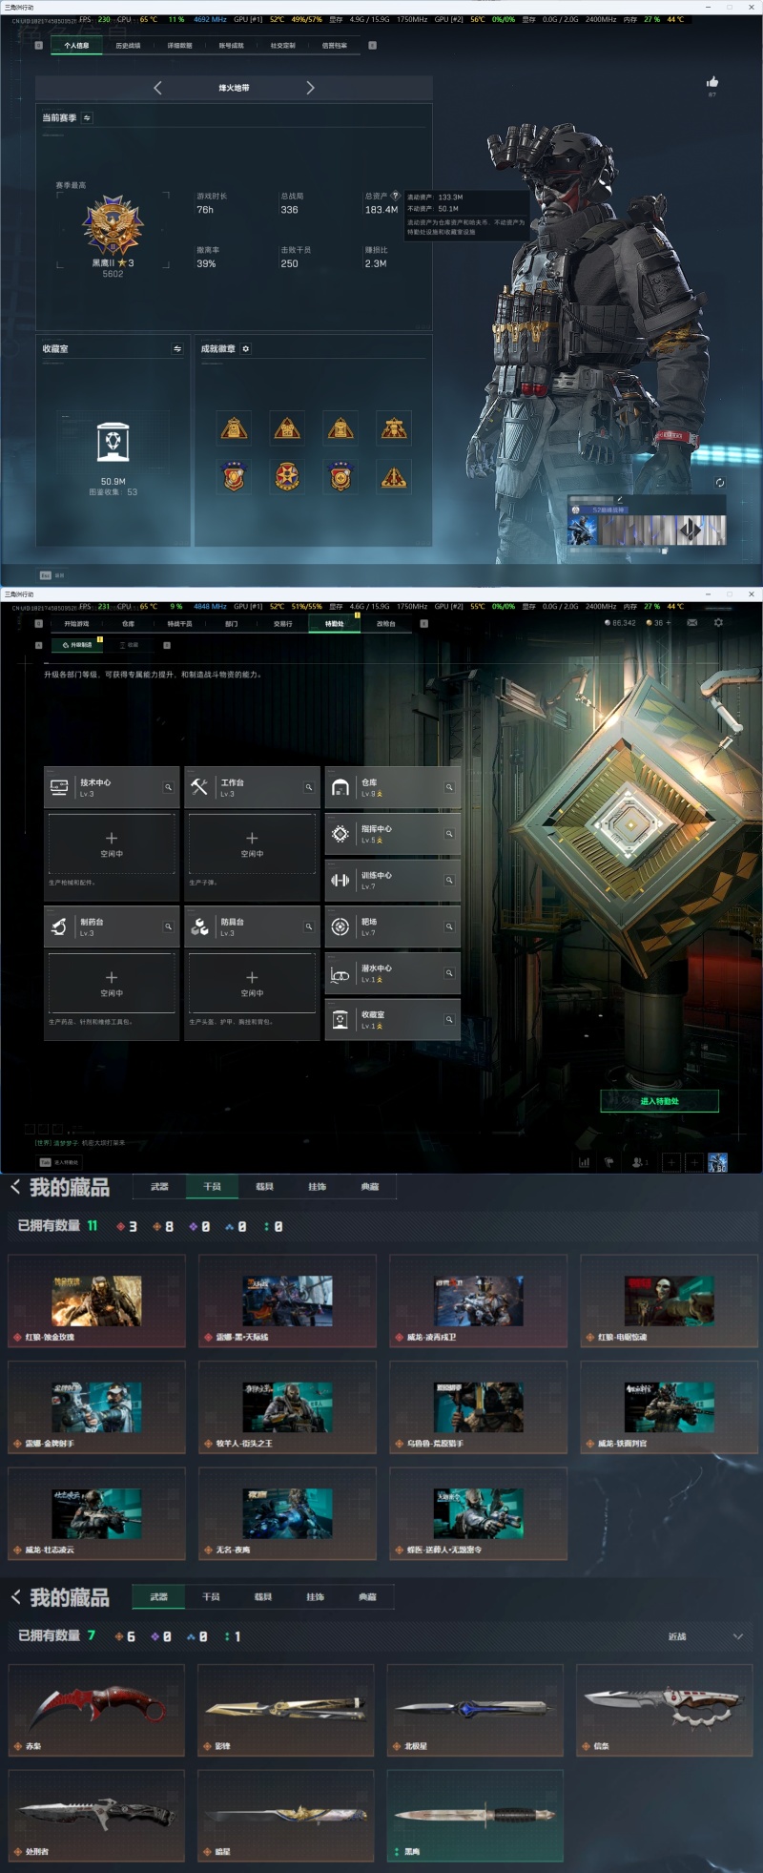This screenshot has height=1873, width=763.
Task: Toggle the swap icon in 收藏室 header
Action: [177, 349]
